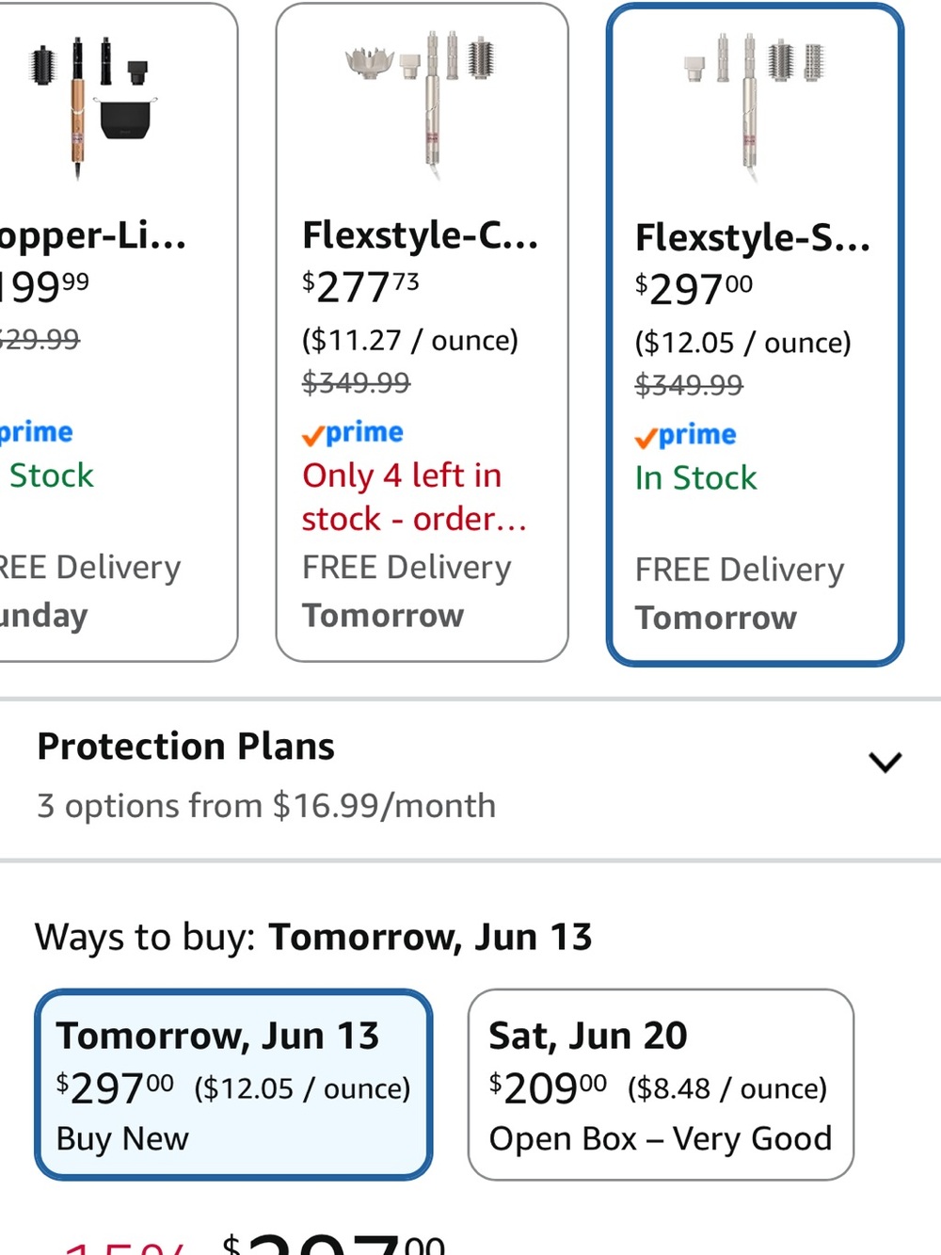941x1255 pixels.
Task: Tap the prime badge under $277.73 variant
Action: [x=352, y=433]
